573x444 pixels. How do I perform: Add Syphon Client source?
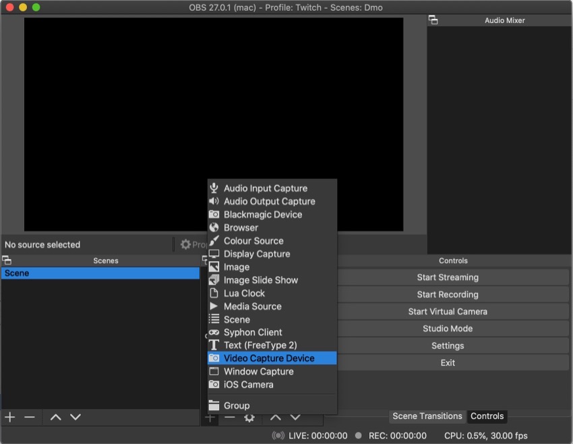pos(272,333)
